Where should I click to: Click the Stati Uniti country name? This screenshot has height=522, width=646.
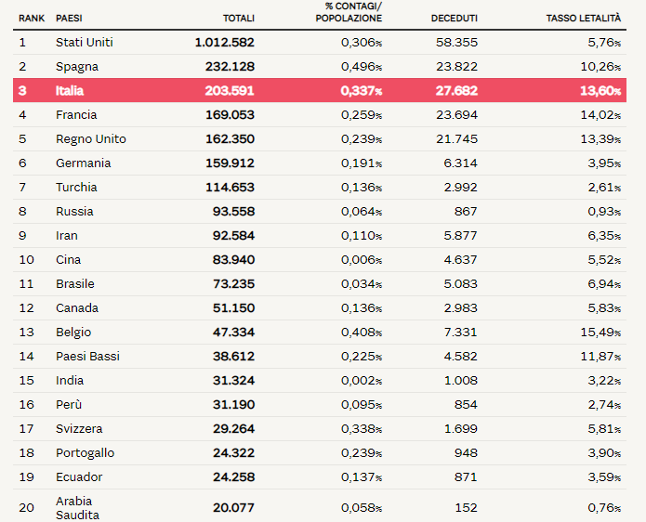click(84, 43)
